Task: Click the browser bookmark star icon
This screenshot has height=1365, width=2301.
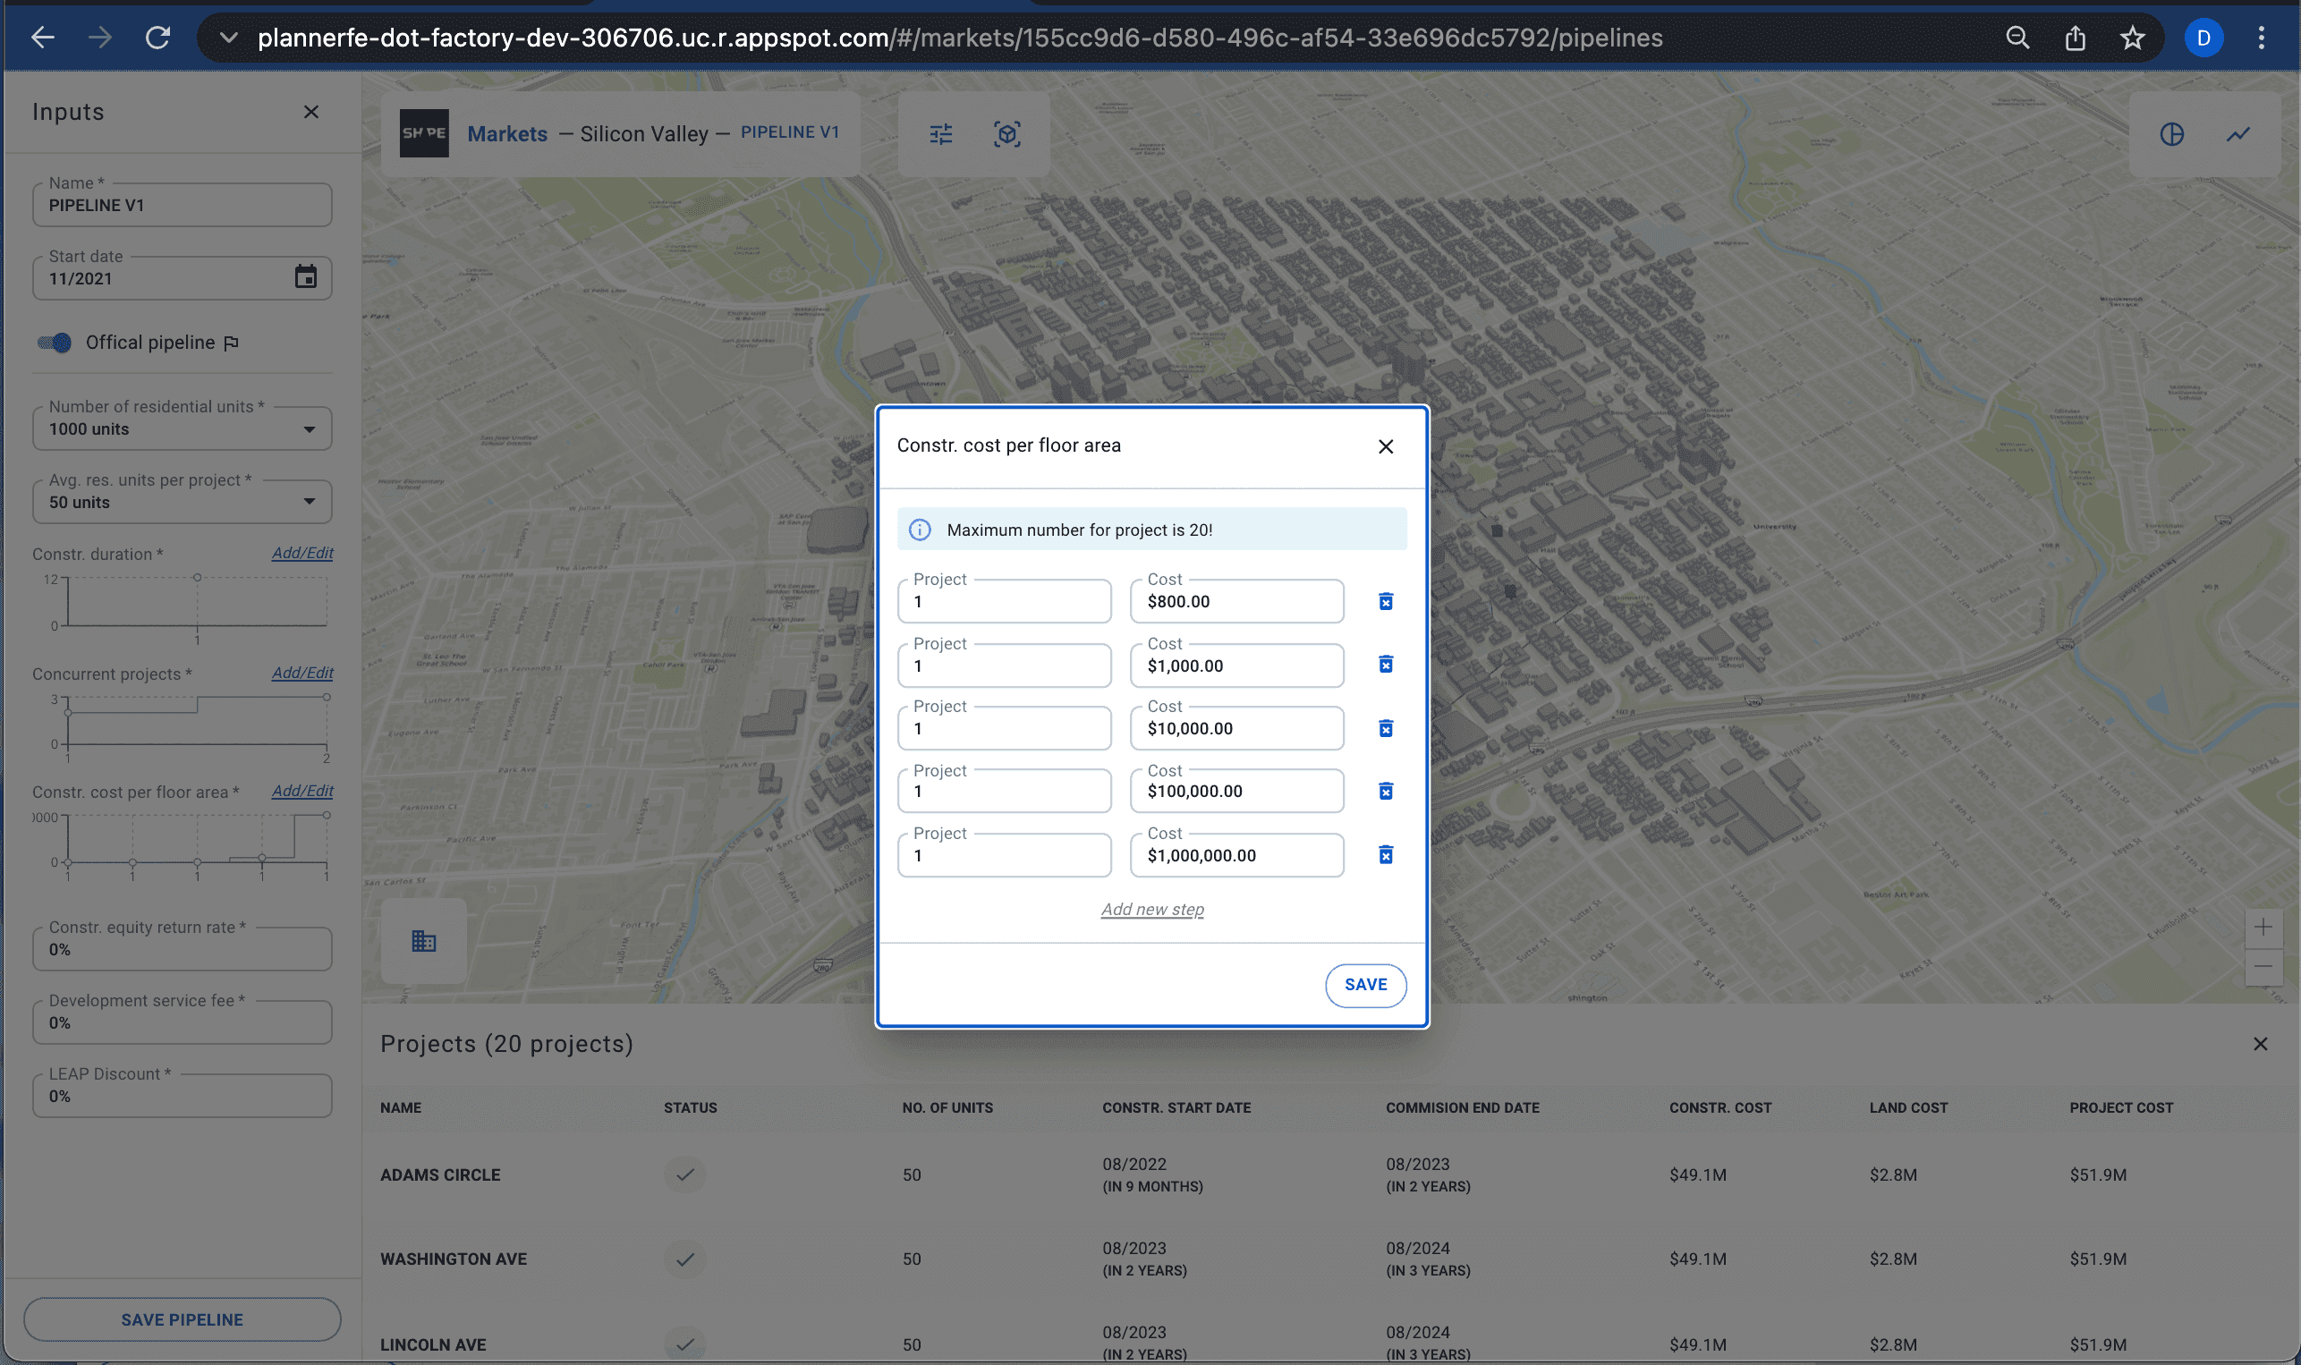Action: coord(2132,38)
